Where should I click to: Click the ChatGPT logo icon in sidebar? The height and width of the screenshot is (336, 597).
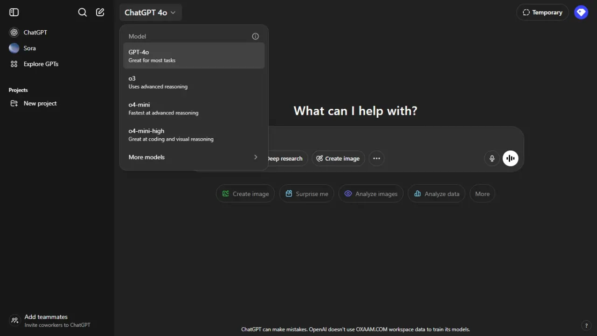tap(14, 33)
